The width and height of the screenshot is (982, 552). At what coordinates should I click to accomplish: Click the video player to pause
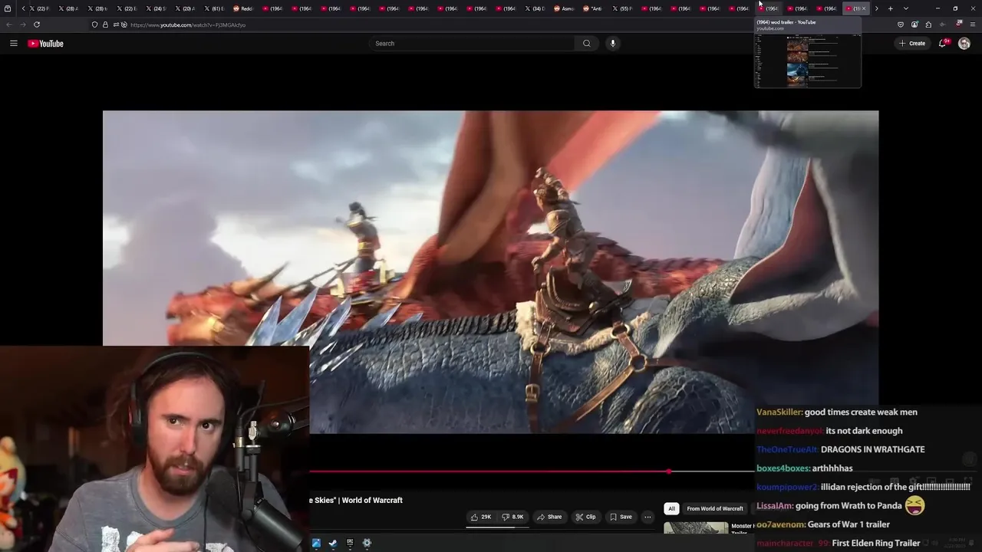(490, 271)
